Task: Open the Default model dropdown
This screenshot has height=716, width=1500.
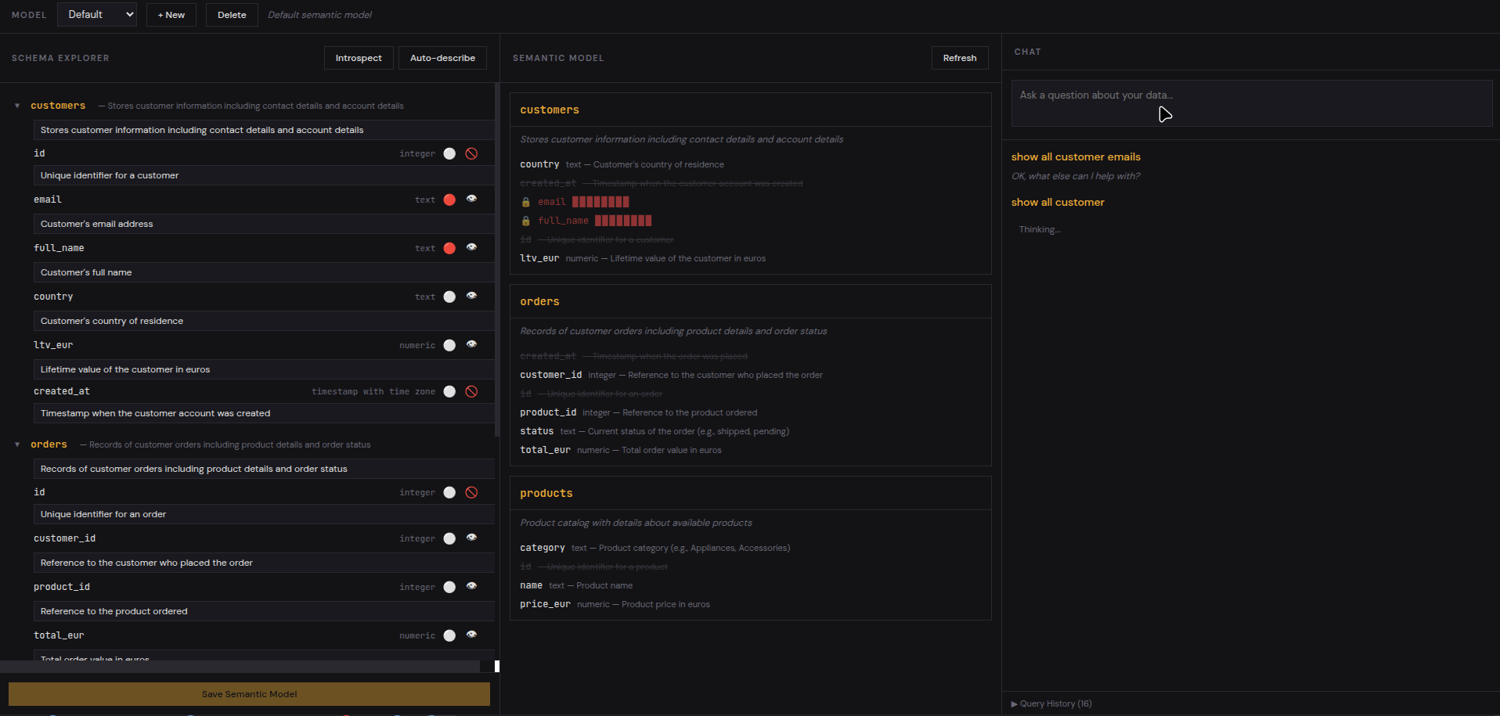Action: [x=96, y=14]
